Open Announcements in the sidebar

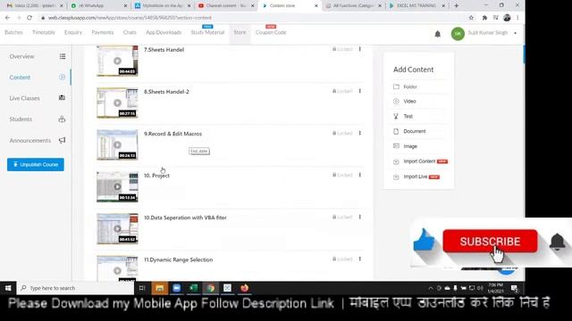point(29,141)
